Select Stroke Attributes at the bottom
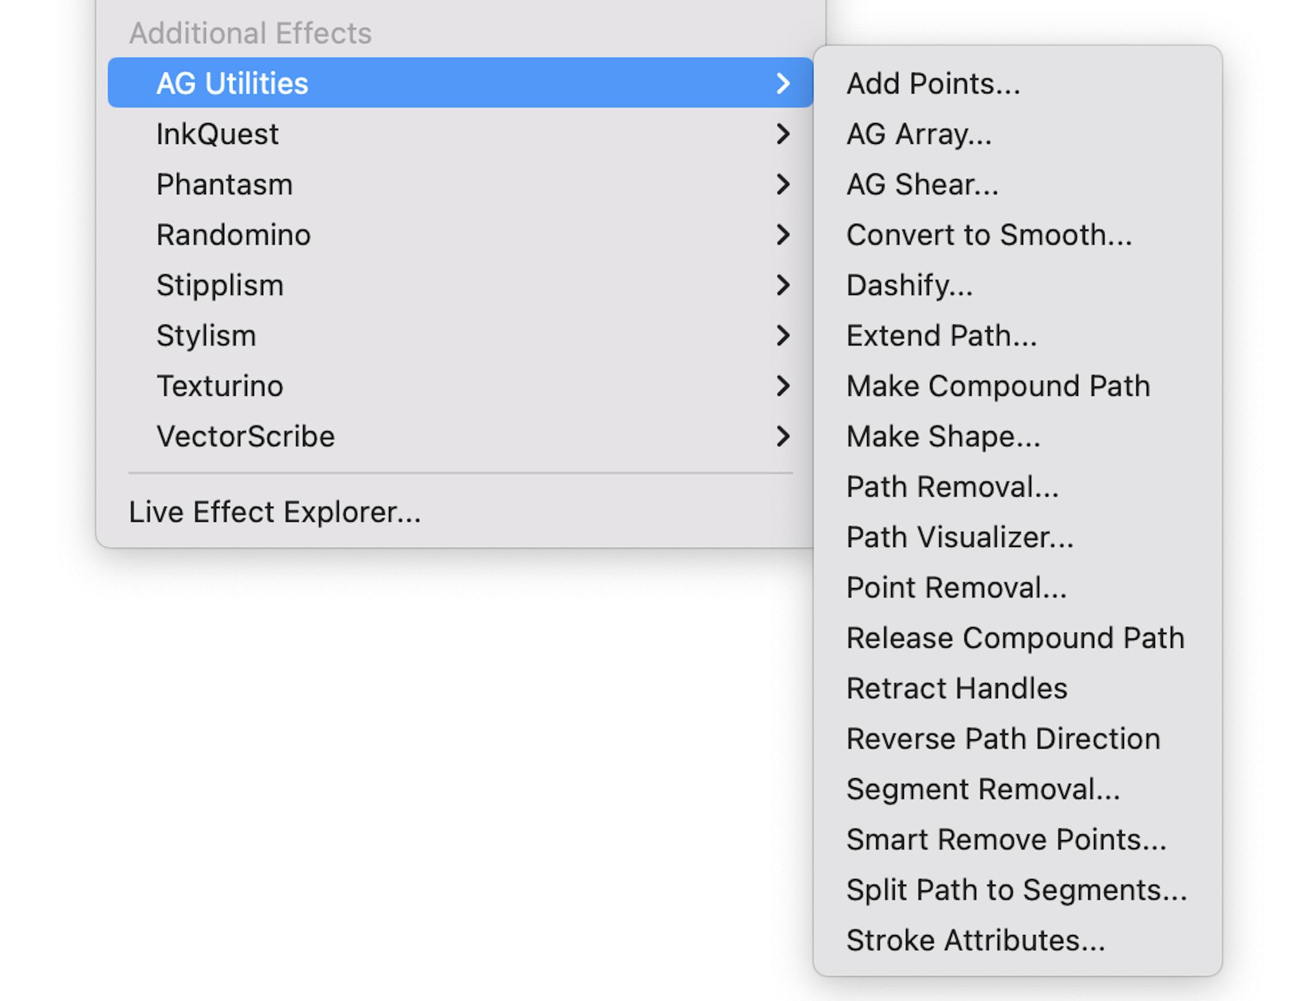Image resolution: width=1309 pixels, height=1001 pixels. point(975,940)
